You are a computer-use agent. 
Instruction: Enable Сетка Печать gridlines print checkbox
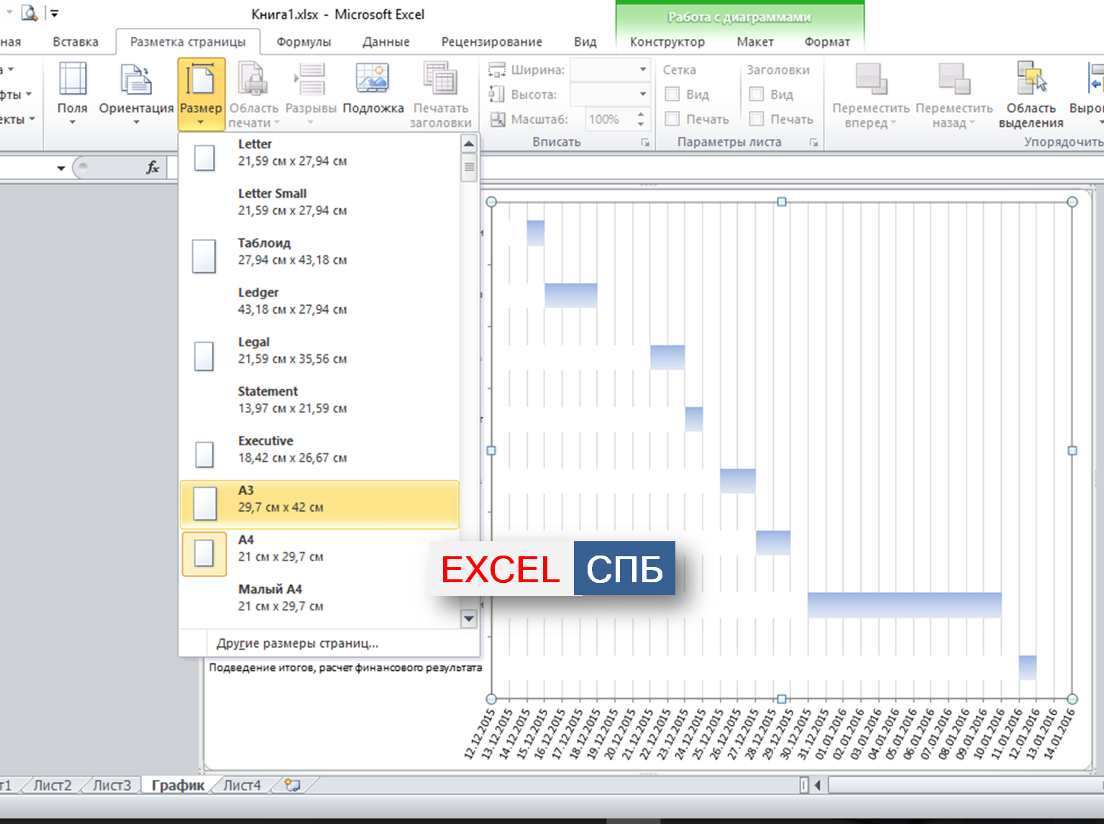tap(672, 119)
